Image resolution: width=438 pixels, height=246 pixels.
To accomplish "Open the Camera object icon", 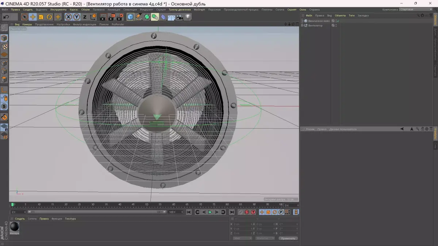I will (x=180, y=17).
